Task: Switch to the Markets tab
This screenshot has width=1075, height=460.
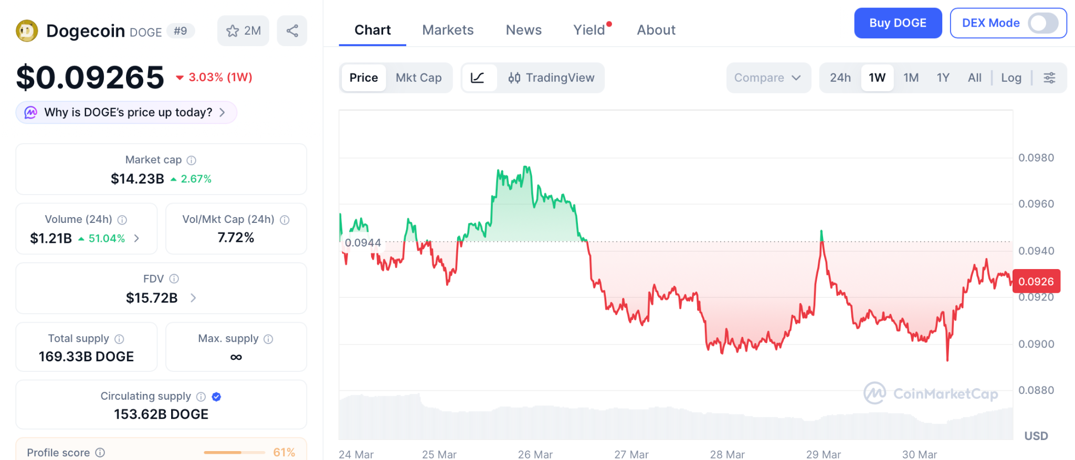Action: click(448, 30)
